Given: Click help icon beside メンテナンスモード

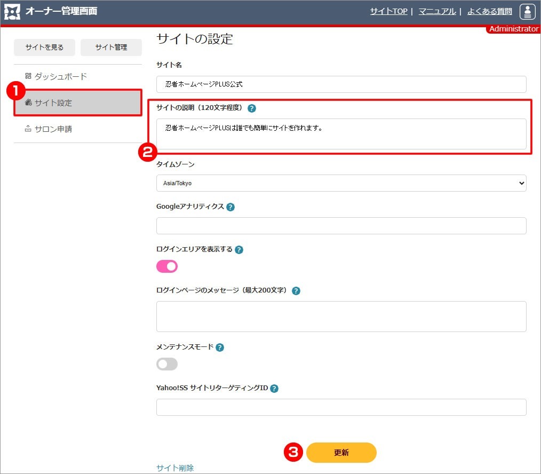Looking at the screenshot, I should click(220, 347).
